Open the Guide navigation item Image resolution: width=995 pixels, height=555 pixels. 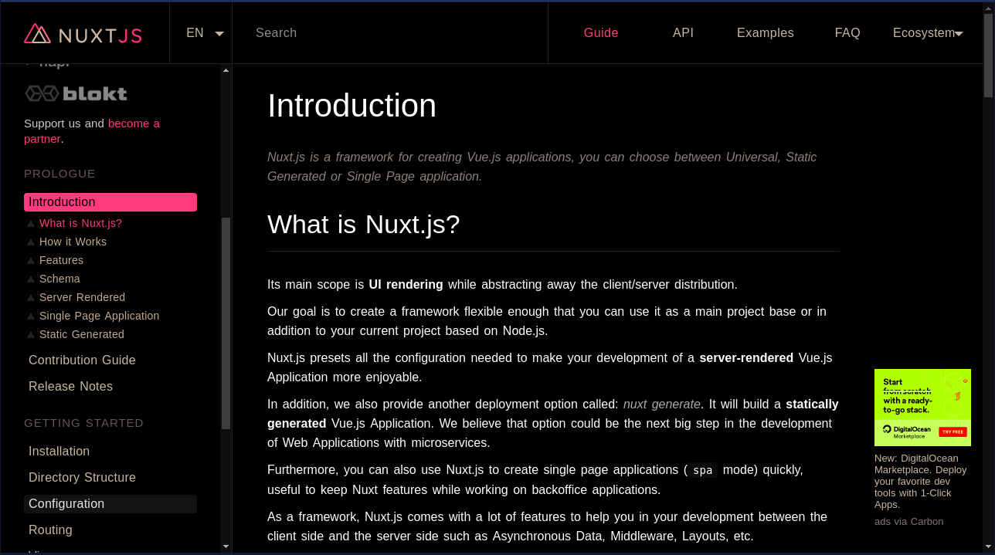tap(601, 33)
